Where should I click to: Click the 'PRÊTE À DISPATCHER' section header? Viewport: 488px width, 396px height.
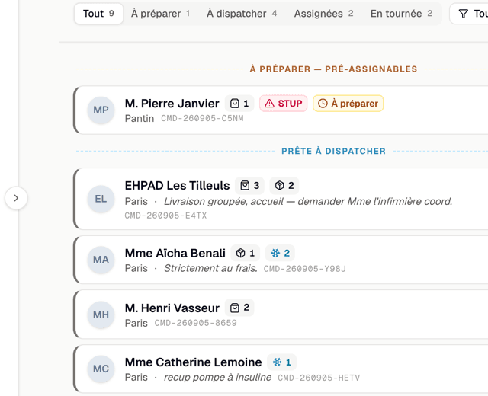(x=333, y=151)
